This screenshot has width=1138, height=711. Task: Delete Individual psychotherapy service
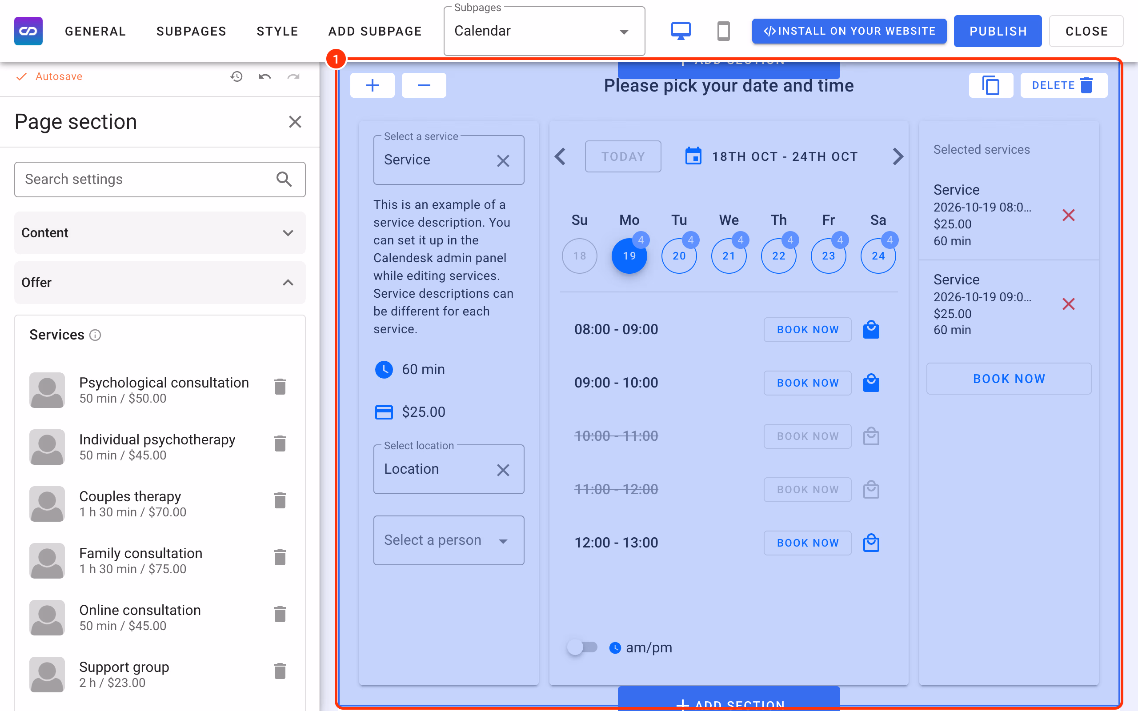tap(280, 443)
